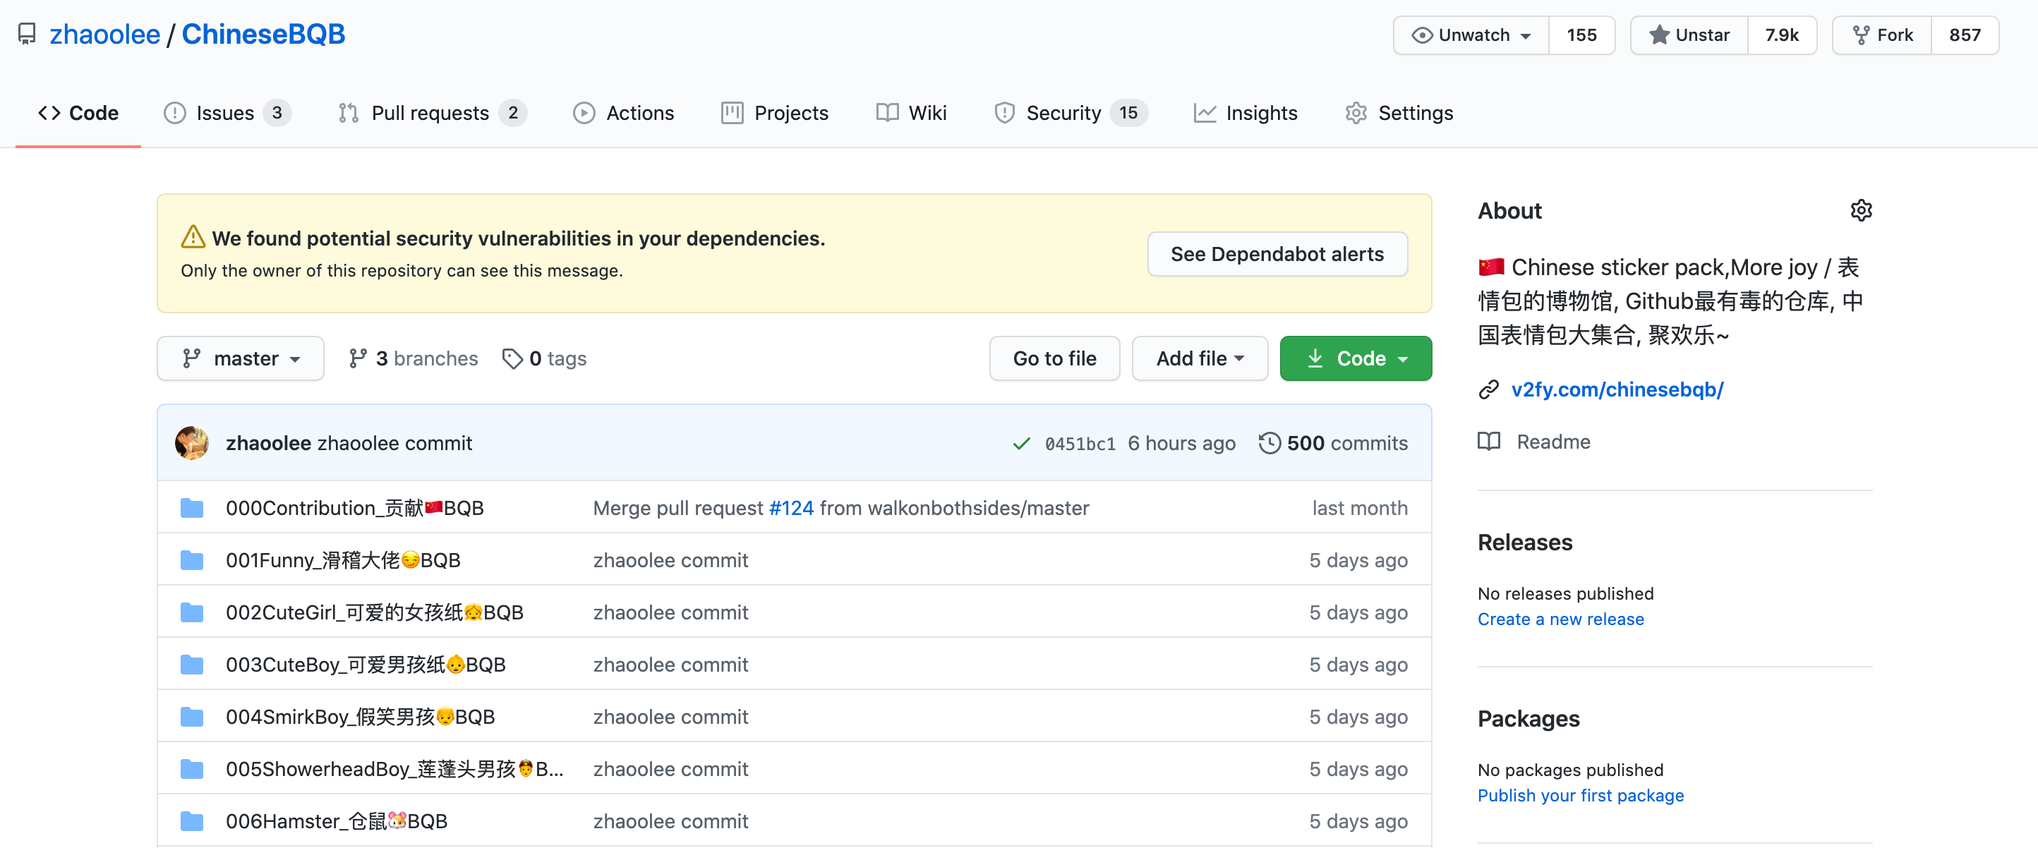Open the Unwatch notifications dropdown
This screenshot has width=2038, height=848.
click(x=1471, y=35)
